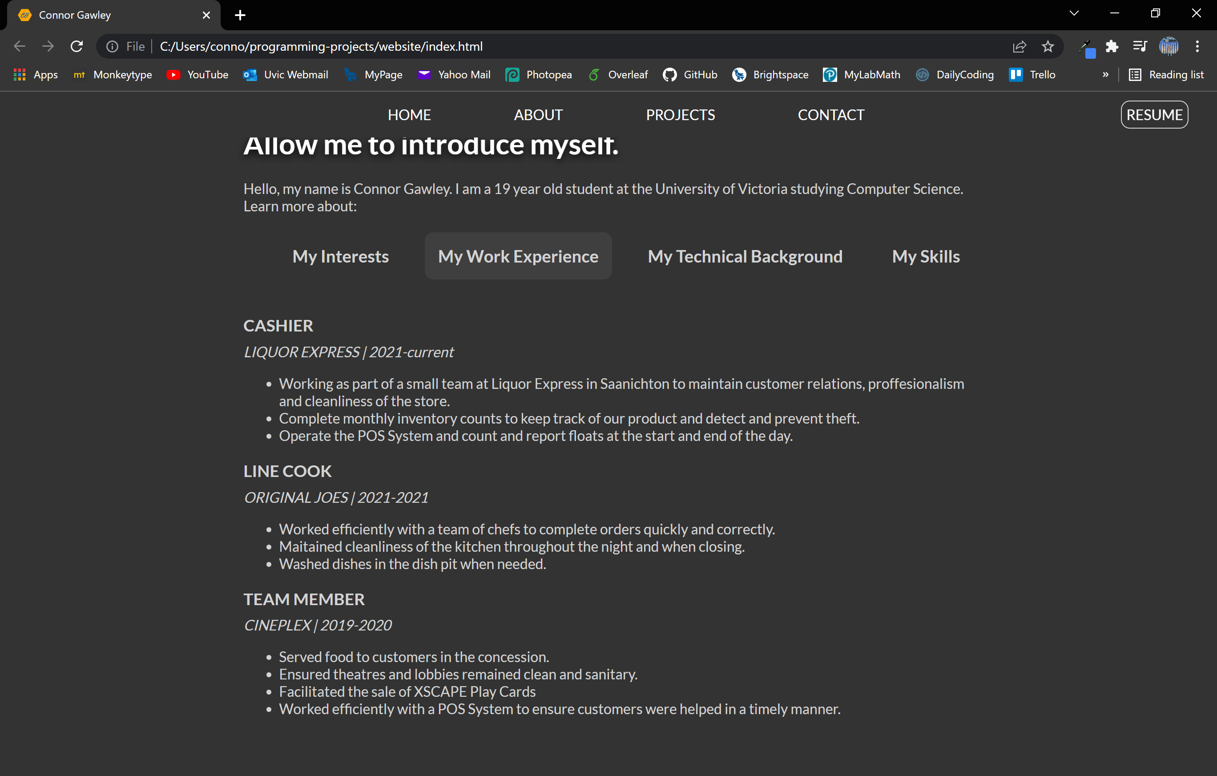
Task: Open the Yahoo Mail bookmark
Action: pos(454,75)
